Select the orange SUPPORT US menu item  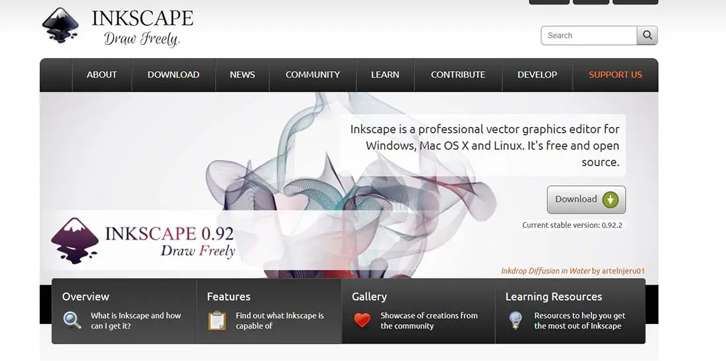pyautogui.click(x=615, y=75)
